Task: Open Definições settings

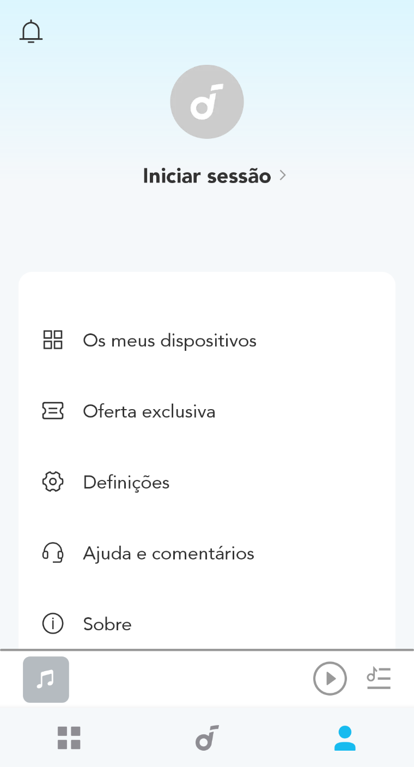Action: 126,483
